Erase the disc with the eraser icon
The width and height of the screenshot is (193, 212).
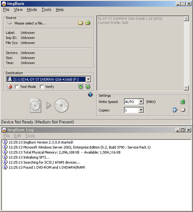pyautogui.click(x=10, y=86)
